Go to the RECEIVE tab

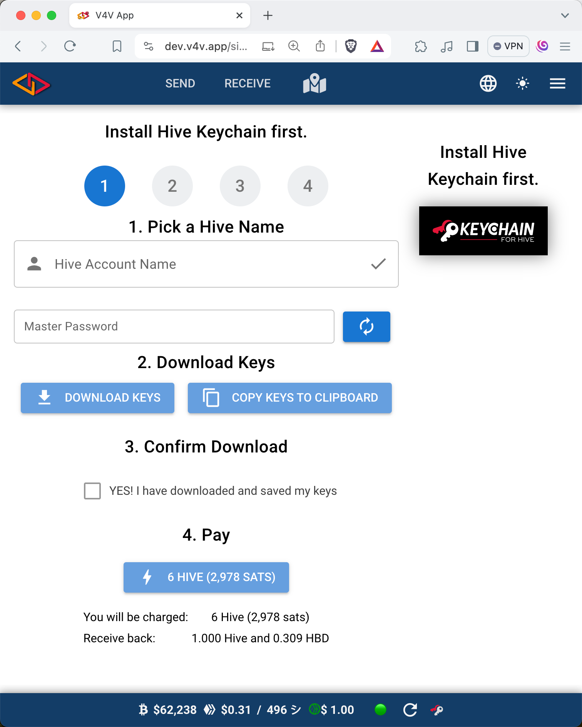248,83
